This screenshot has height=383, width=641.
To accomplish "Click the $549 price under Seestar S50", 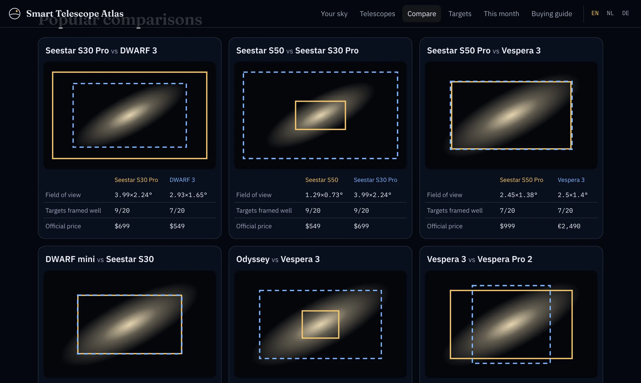I will click(x=313, y=226).
